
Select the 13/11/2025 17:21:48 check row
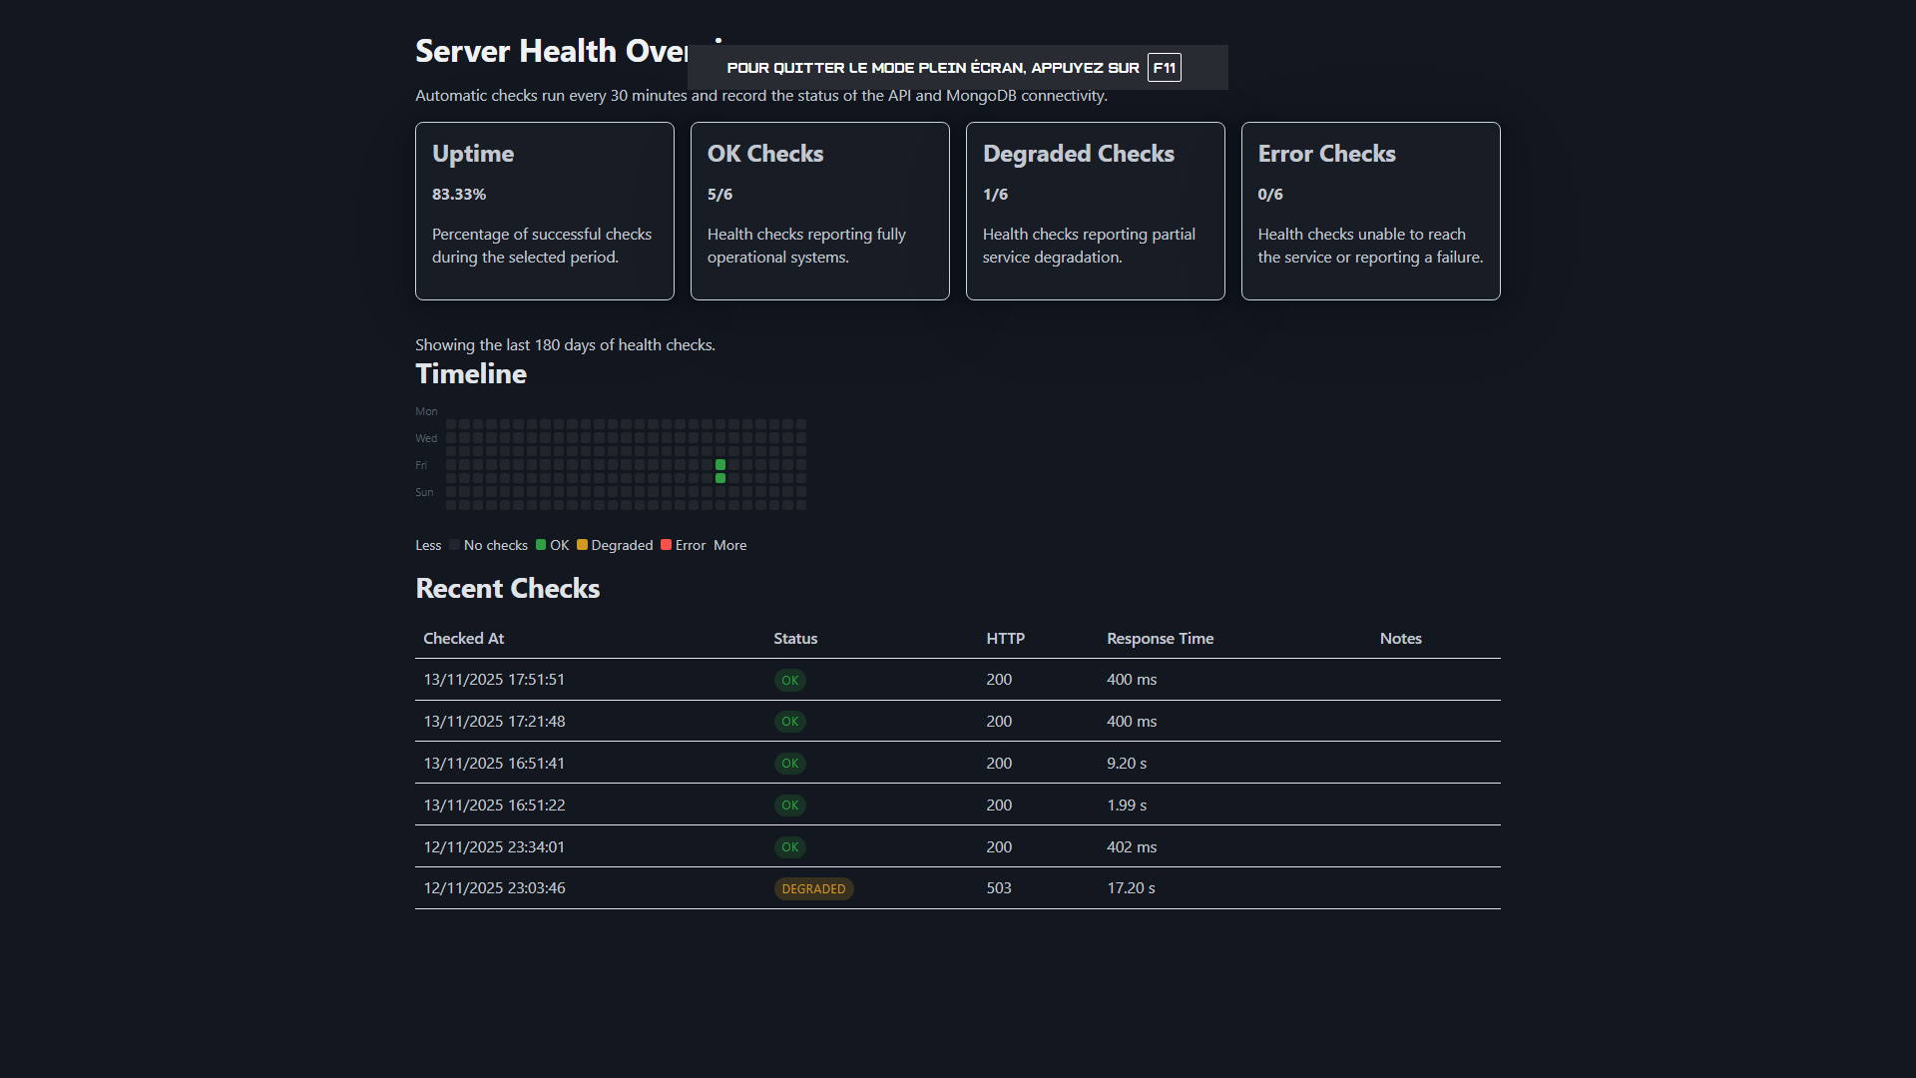(956, 721)
